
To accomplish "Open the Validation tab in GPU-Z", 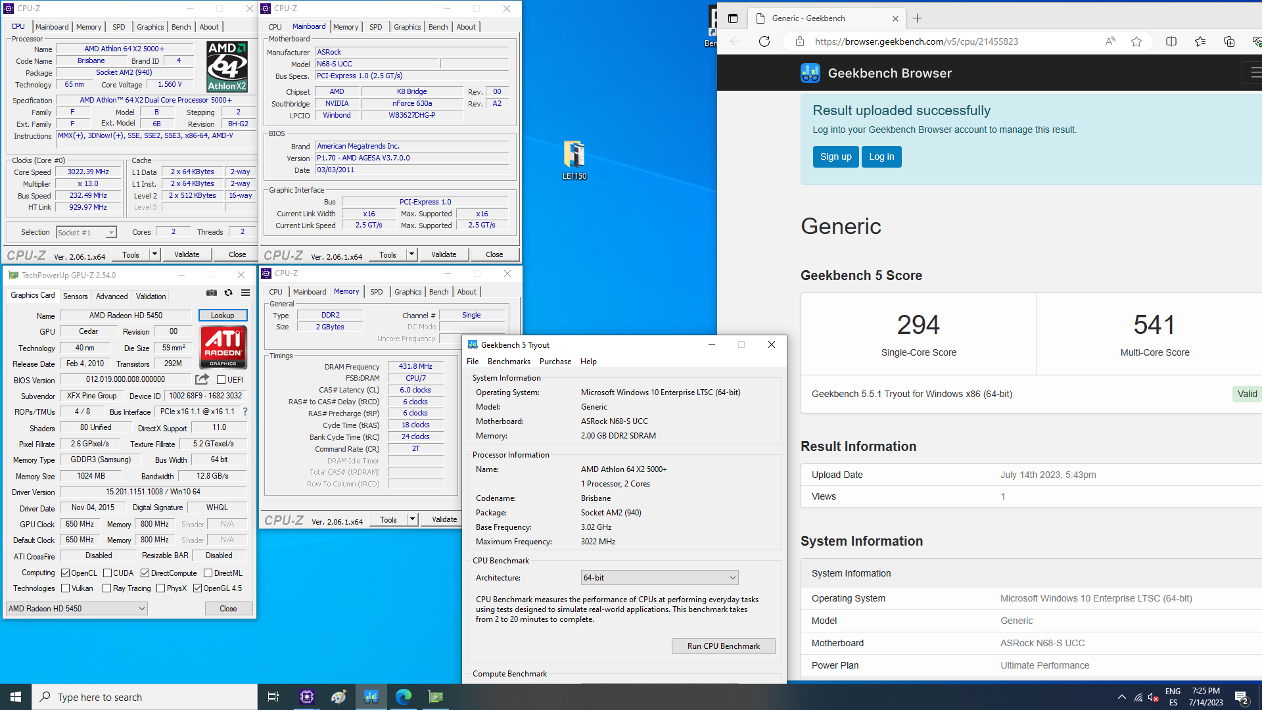I will pos(151,296).
